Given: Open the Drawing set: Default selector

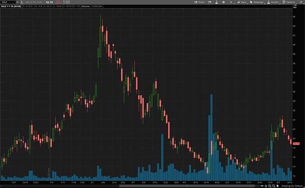Looking at the screenshot, I should pos(293,186).
